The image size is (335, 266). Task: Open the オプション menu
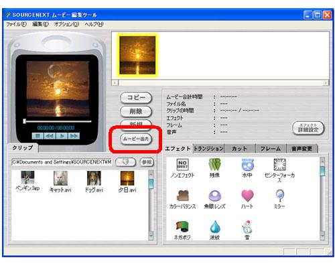pos(66,24)
